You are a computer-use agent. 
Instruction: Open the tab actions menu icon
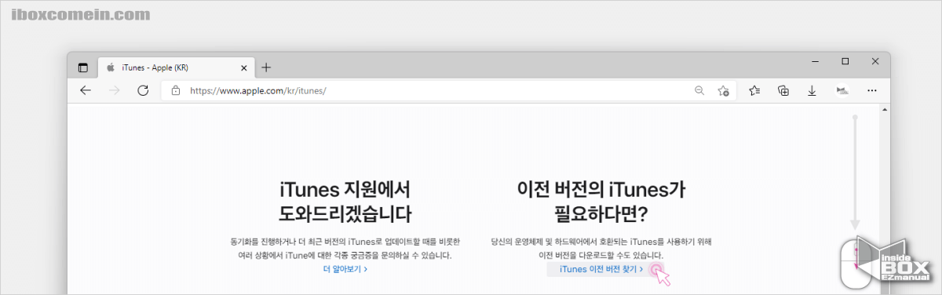point(83,67)
